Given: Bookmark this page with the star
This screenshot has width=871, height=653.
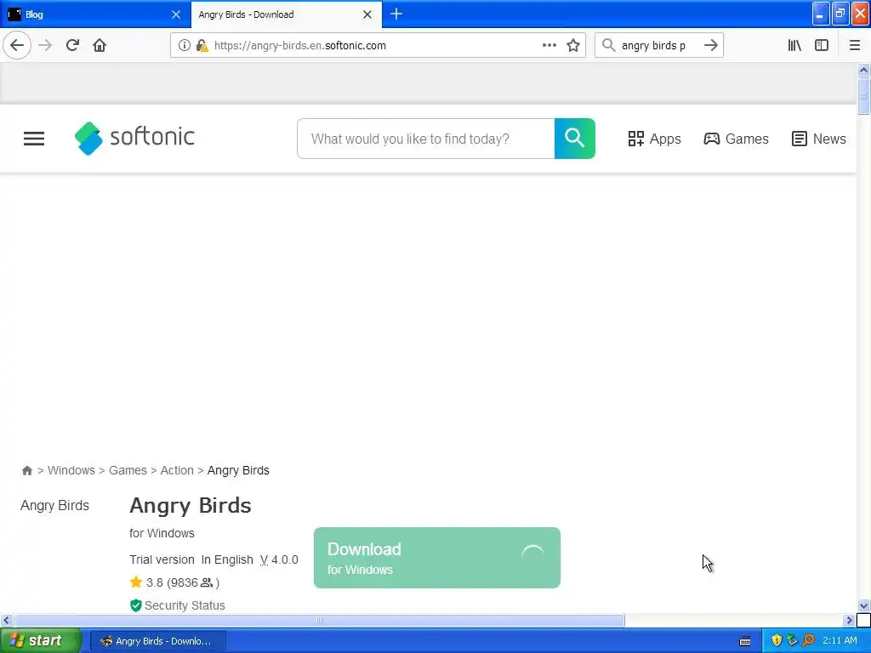Looking at the screenshot, I should click(x=573, y=45).
